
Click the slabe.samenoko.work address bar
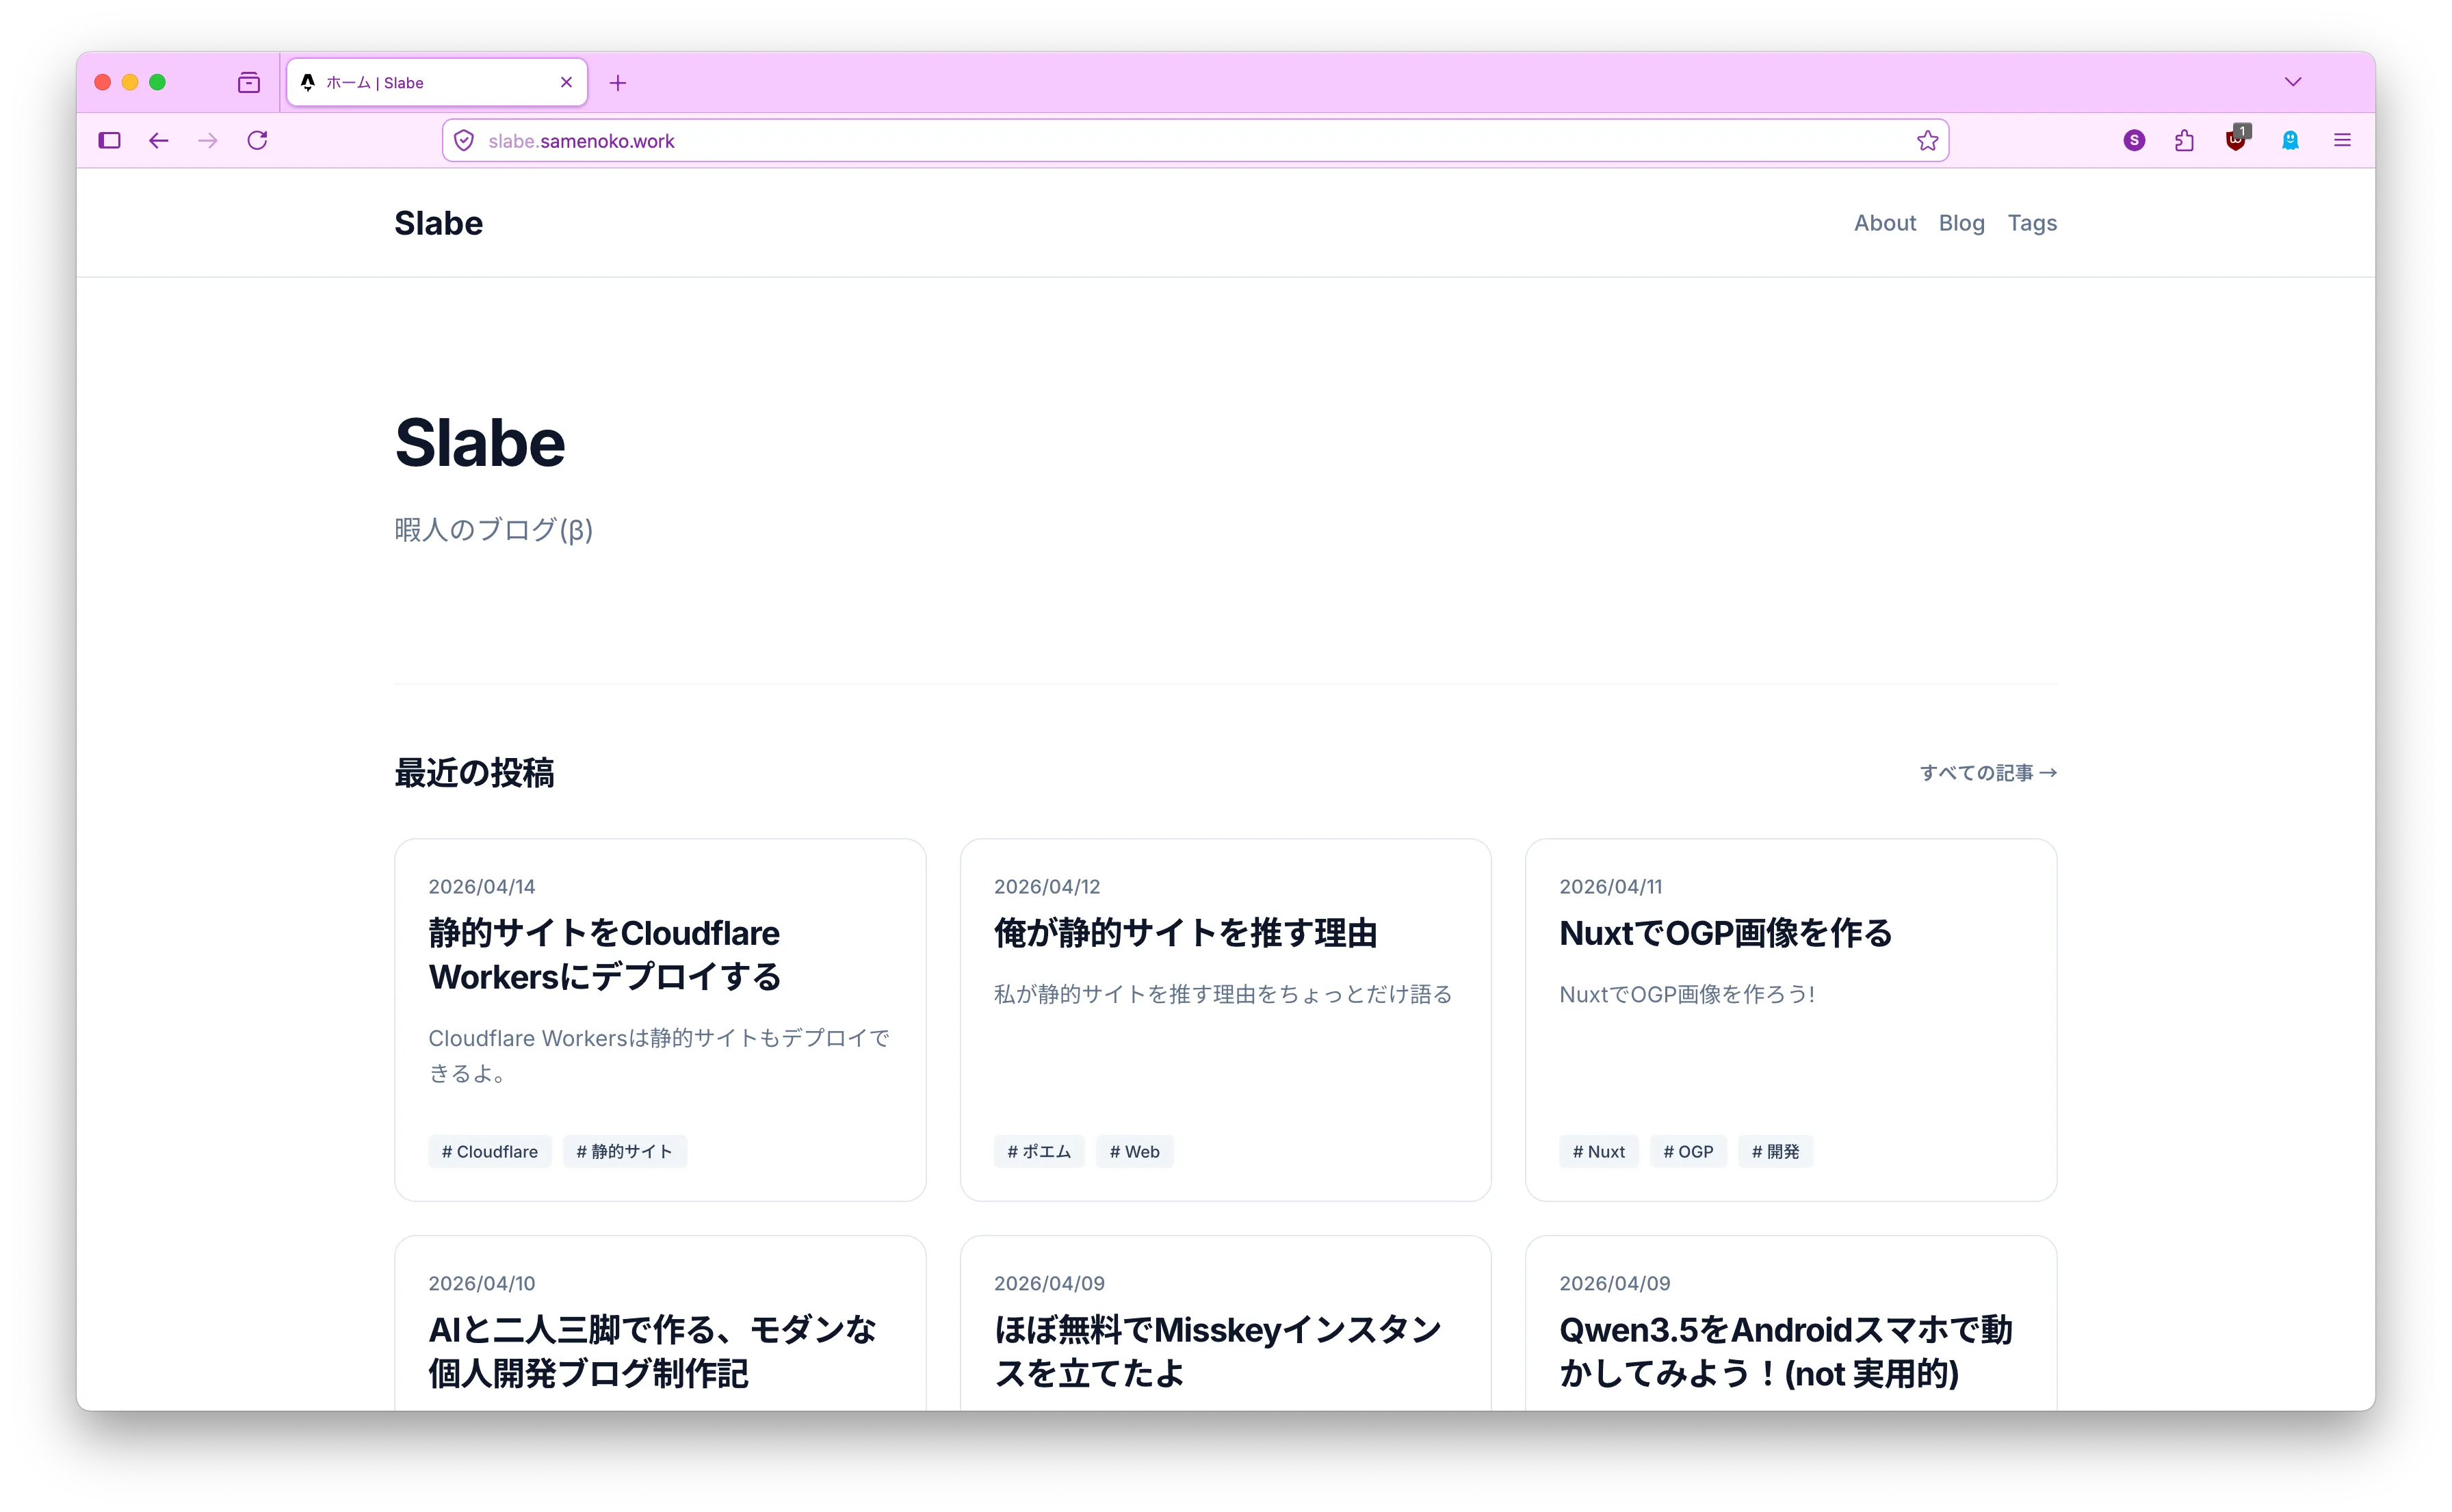(1195, 141)
